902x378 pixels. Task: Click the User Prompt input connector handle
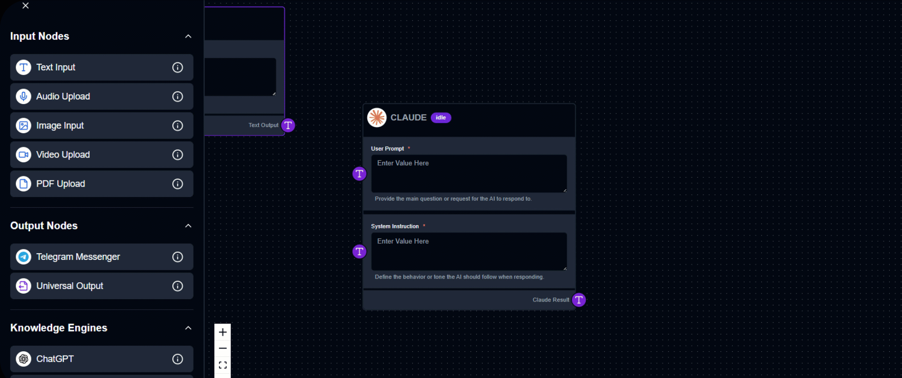tap(359, 174)
